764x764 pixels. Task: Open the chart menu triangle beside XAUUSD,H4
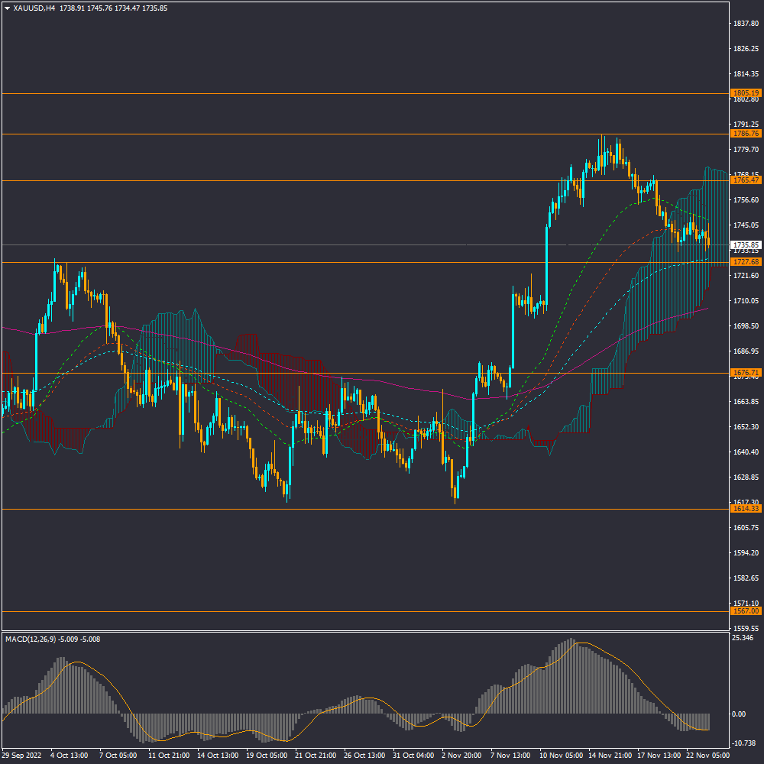[8, 8]
